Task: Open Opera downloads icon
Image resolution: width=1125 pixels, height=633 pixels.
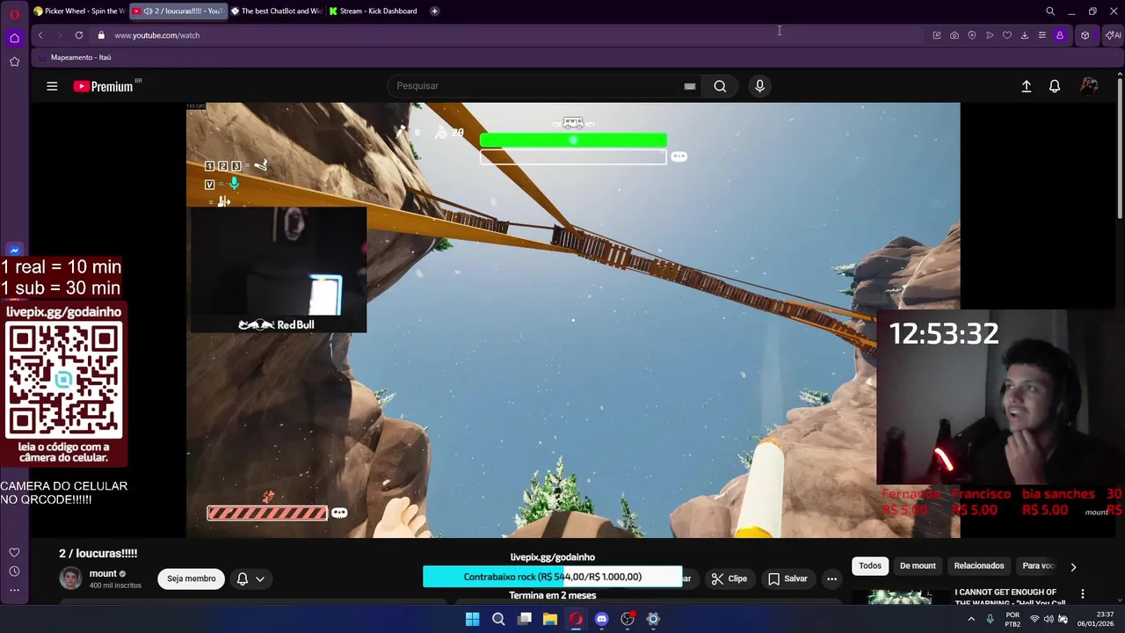Action: (x=1025, y=35)
